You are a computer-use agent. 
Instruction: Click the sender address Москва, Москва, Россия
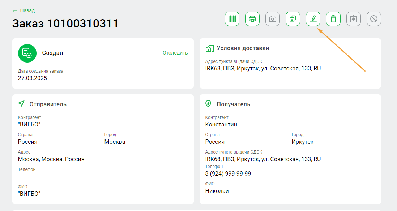click(51, 159)
